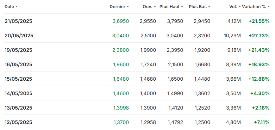This screenshot has height=130, width=275.
Task: Click the Plus Haut value 2,1500
Action: [x=175, y=64]
